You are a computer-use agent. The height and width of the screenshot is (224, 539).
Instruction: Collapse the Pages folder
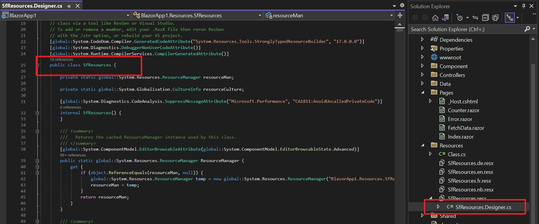coord(423,92)
